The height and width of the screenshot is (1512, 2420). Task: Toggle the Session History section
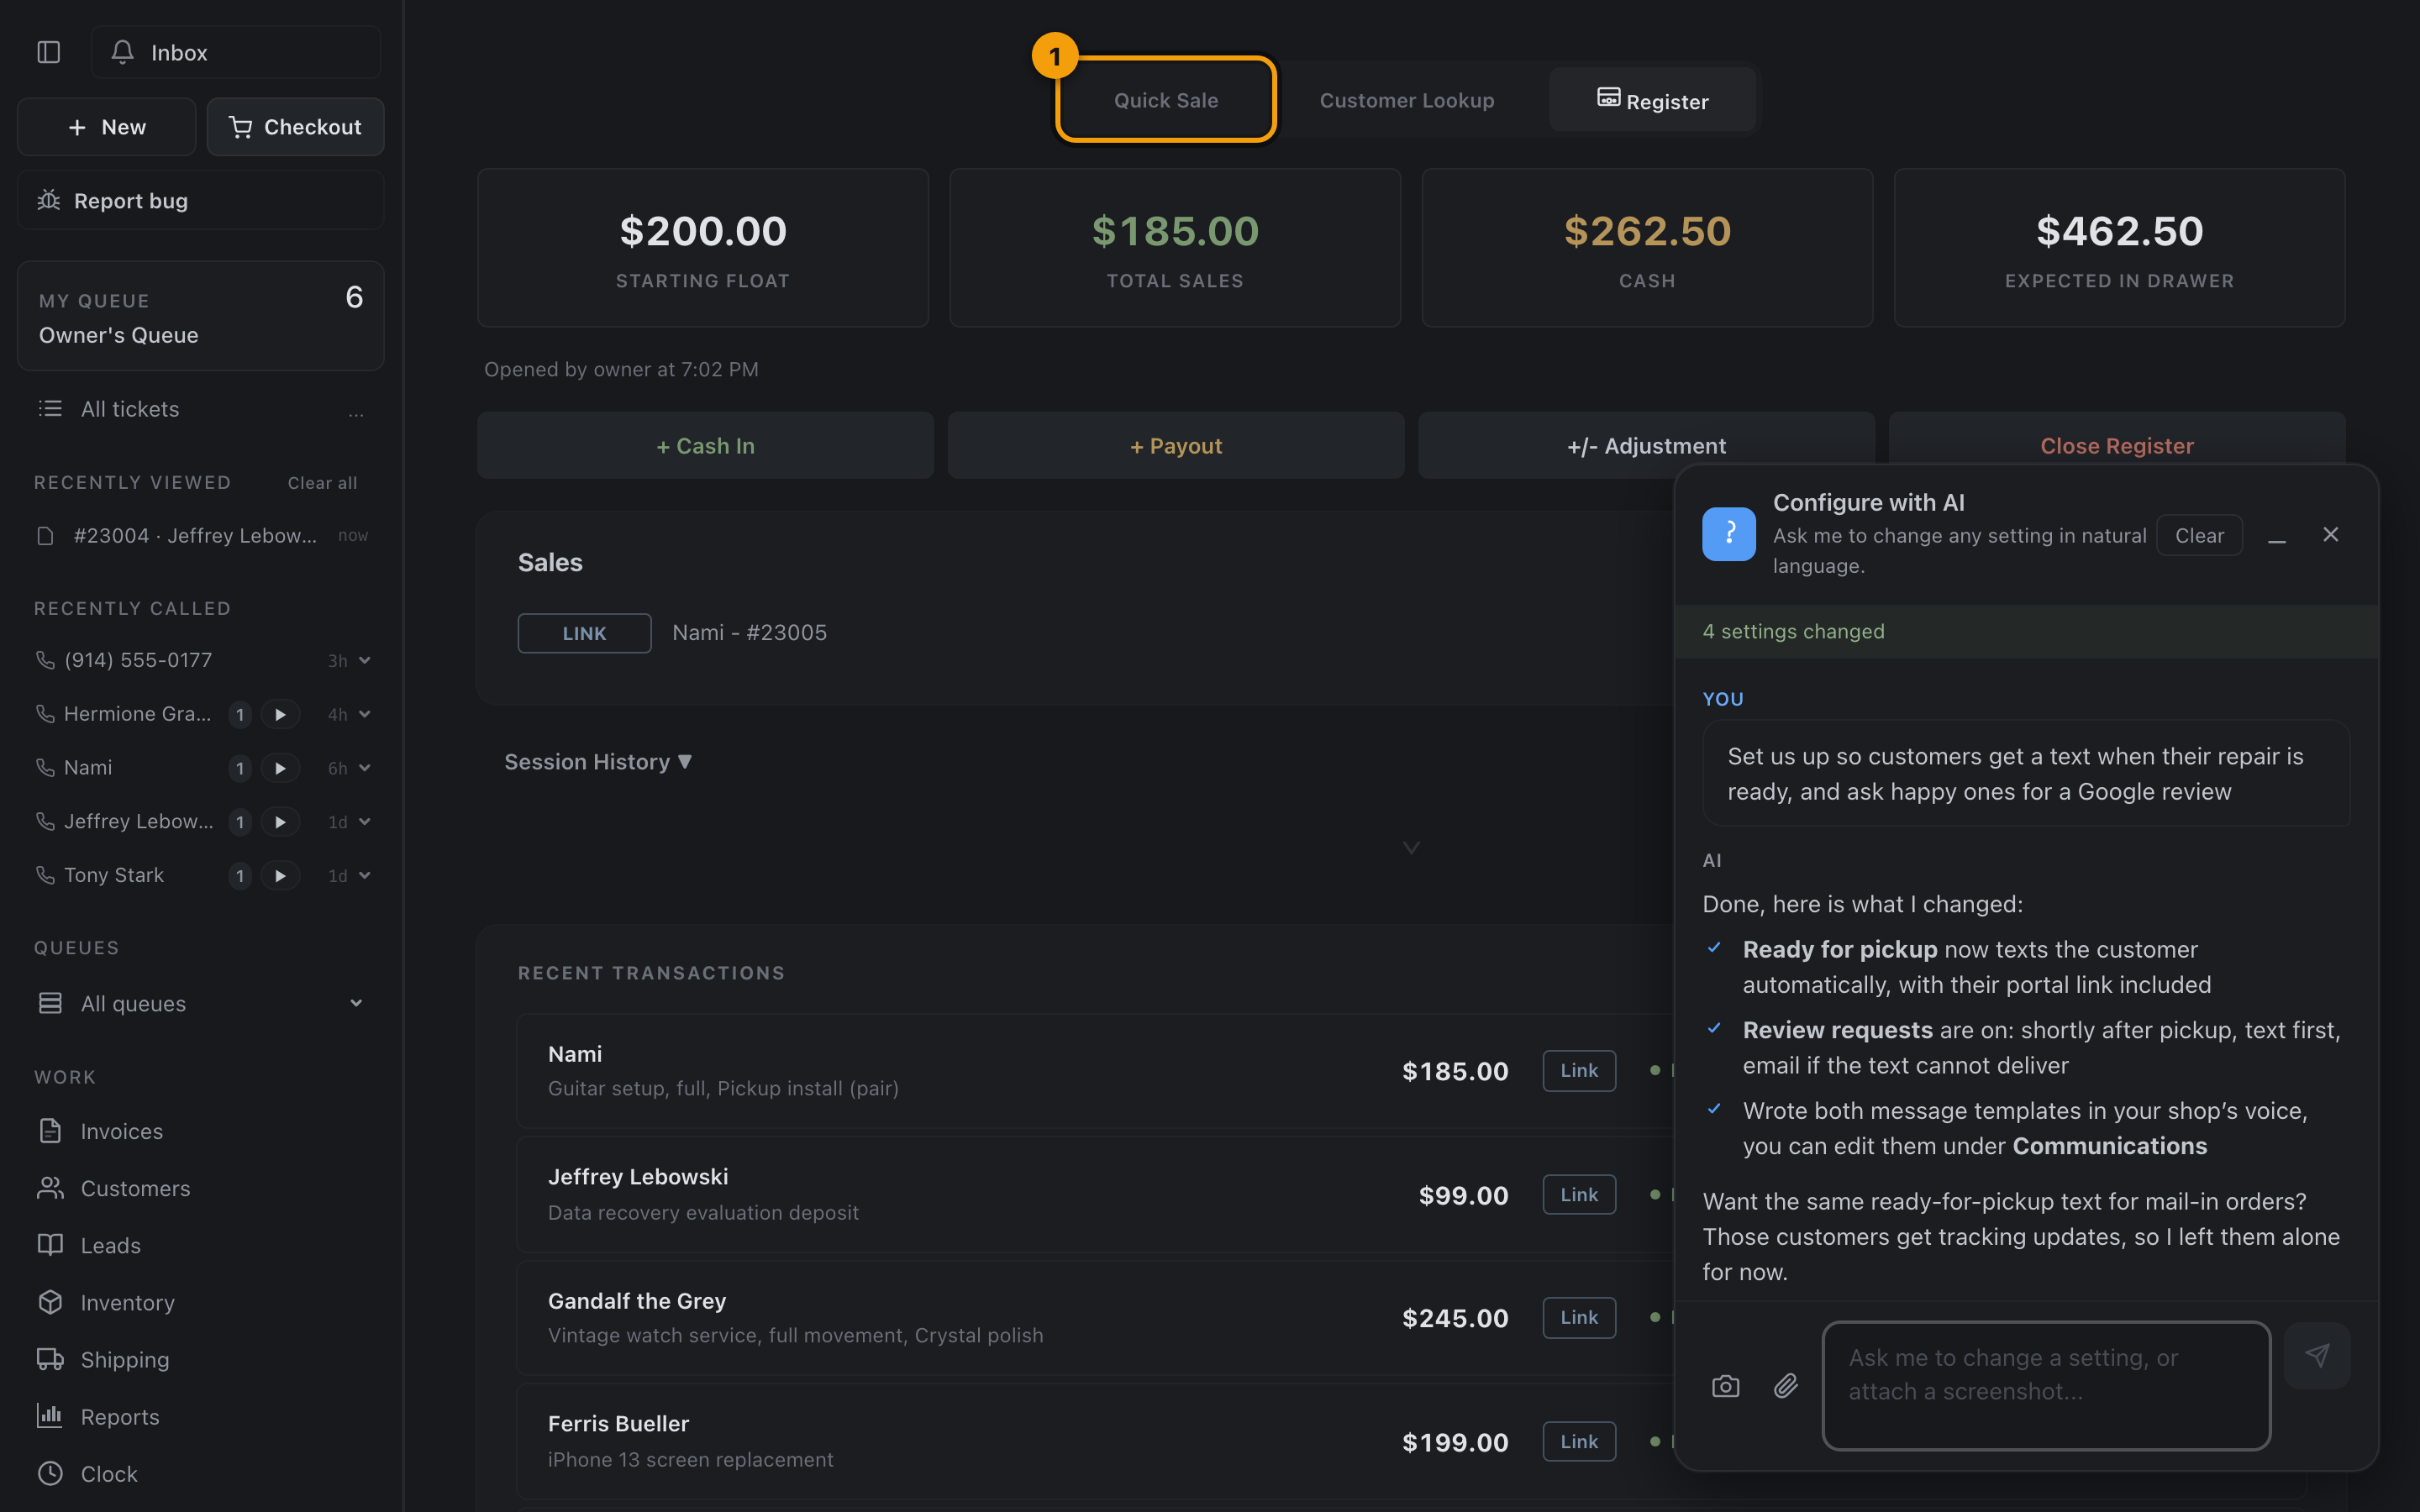[x=598, y=762]
